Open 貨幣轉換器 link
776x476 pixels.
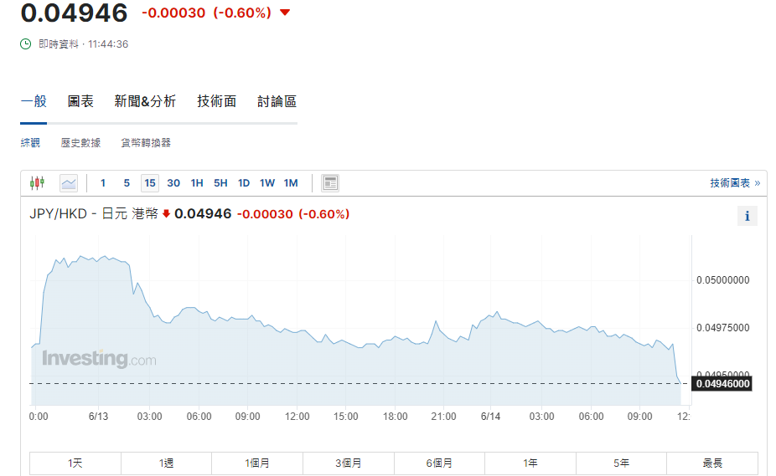146,143
